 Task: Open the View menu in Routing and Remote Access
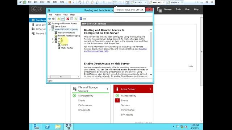65,15
